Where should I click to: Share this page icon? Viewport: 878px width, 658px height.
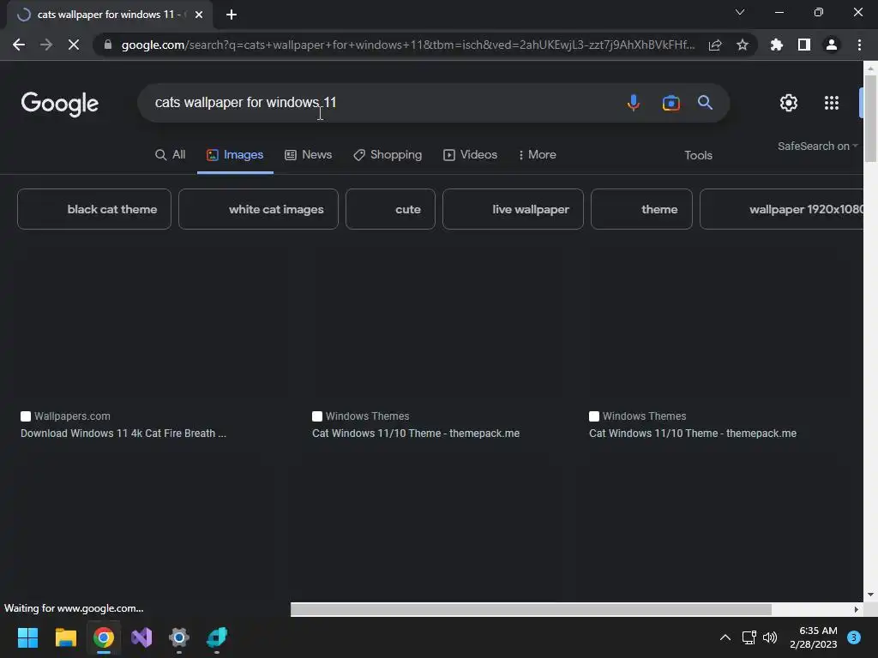tap(715, 45)
